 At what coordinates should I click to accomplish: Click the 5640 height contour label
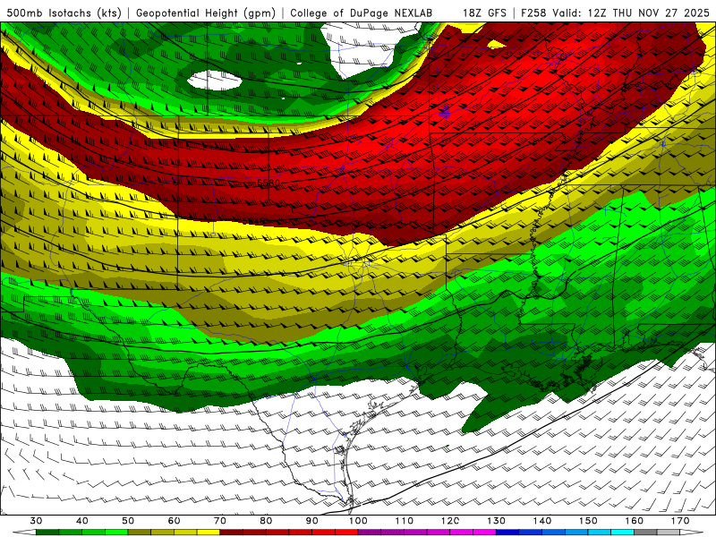[253, 221]
